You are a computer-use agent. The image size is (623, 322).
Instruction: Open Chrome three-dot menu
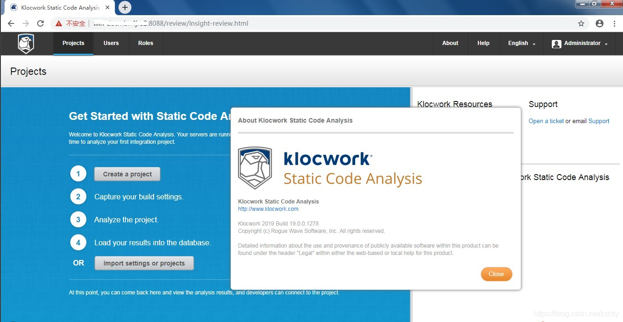(614, 23)
